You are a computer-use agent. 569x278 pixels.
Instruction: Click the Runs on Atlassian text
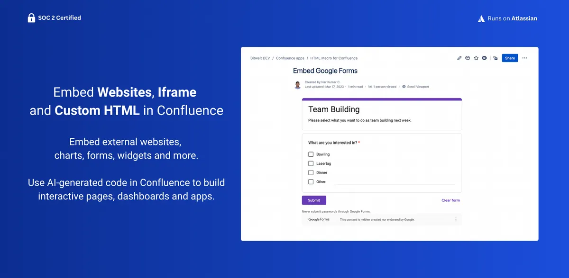(x=513, y=18)
